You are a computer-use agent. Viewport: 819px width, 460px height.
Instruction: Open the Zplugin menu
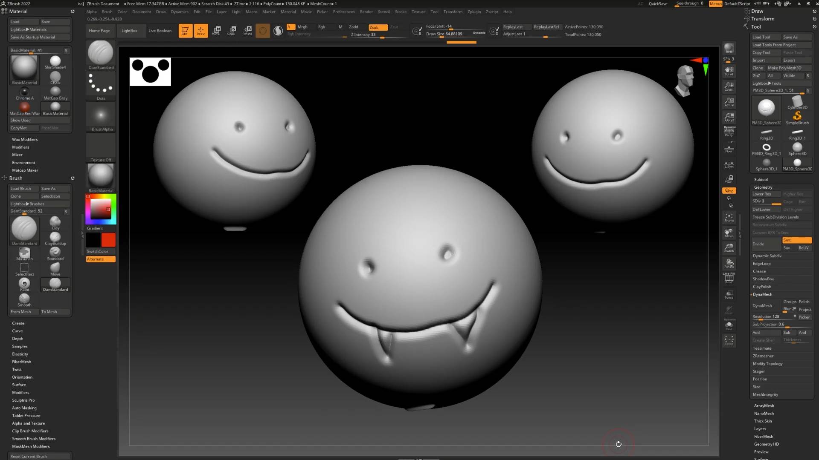(474, 12)
